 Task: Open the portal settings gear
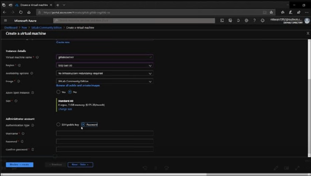point(246,21)
